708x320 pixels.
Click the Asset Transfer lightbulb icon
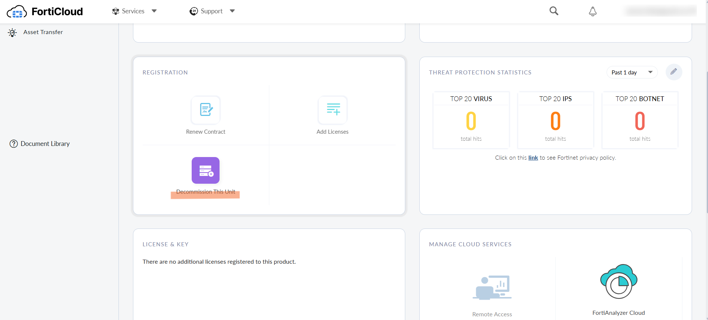pos(12,33)
